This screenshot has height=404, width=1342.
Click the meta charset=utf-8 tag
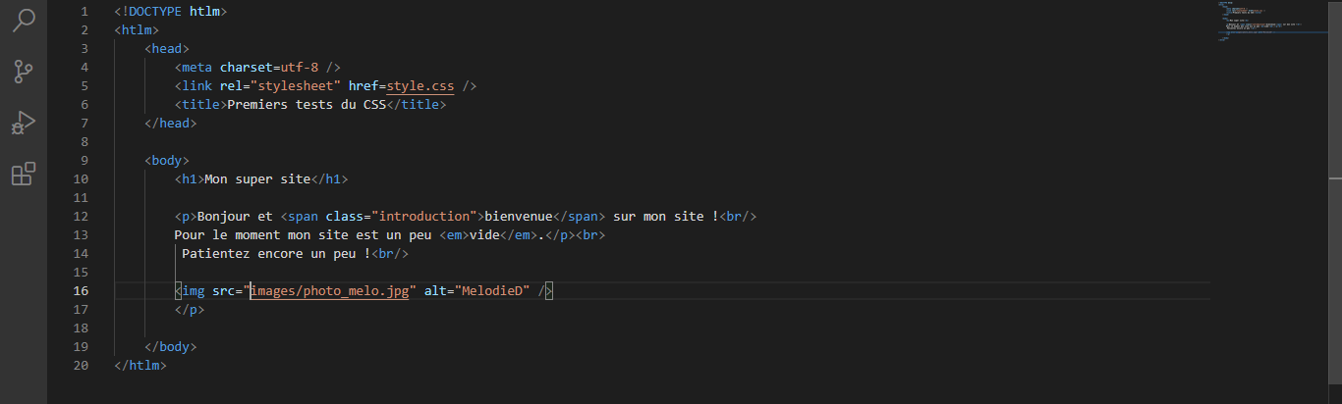coord(257,68)
